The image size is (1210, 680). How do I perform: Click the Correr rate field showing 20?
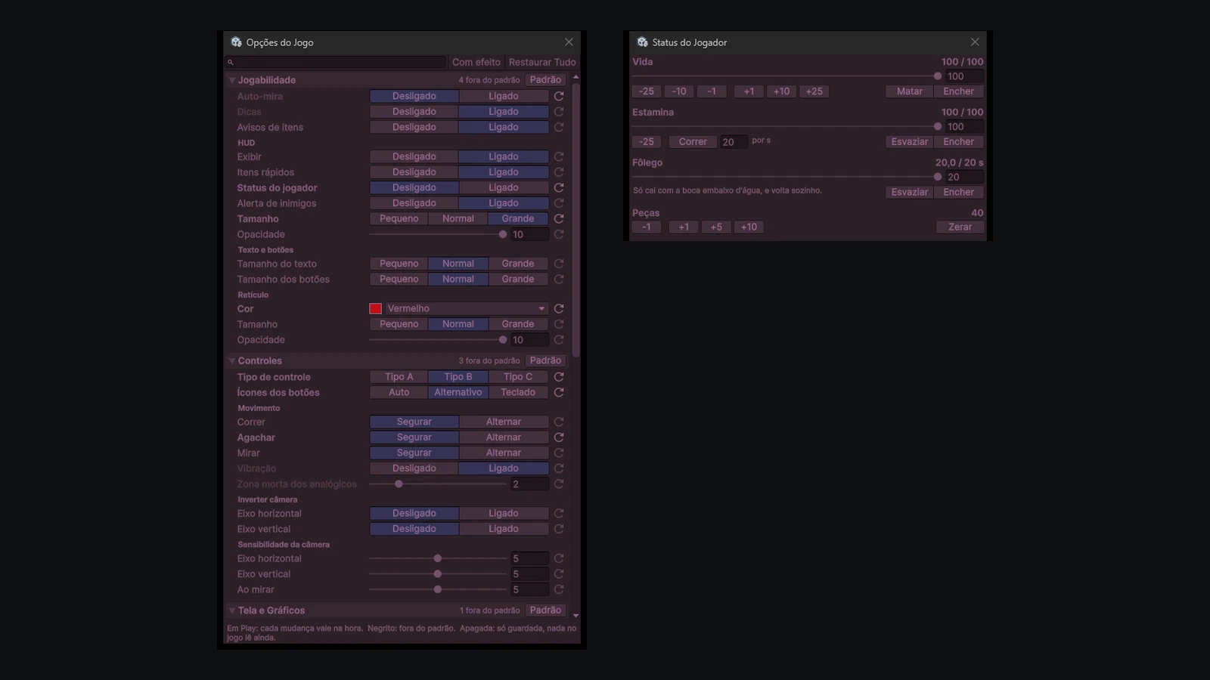[733, 142]
